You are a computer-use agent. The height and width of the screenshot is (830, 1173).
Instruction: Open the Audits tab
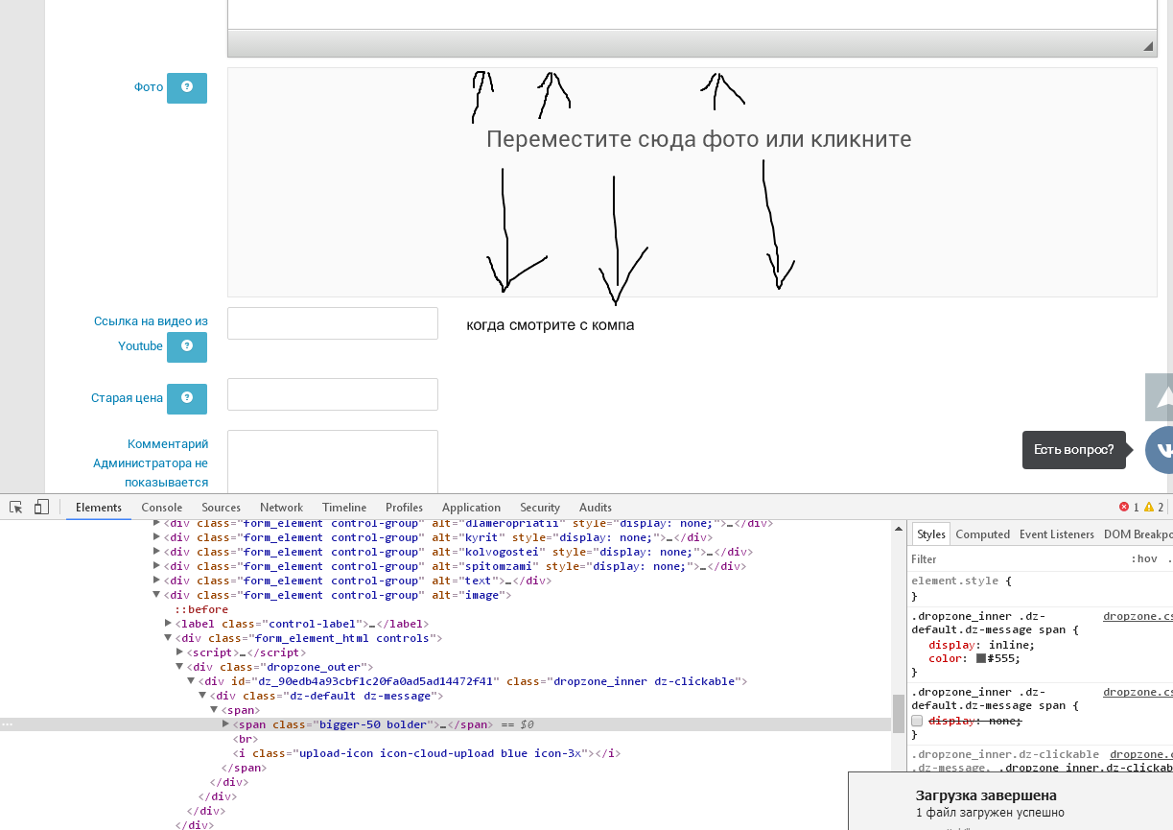[596, 508]
